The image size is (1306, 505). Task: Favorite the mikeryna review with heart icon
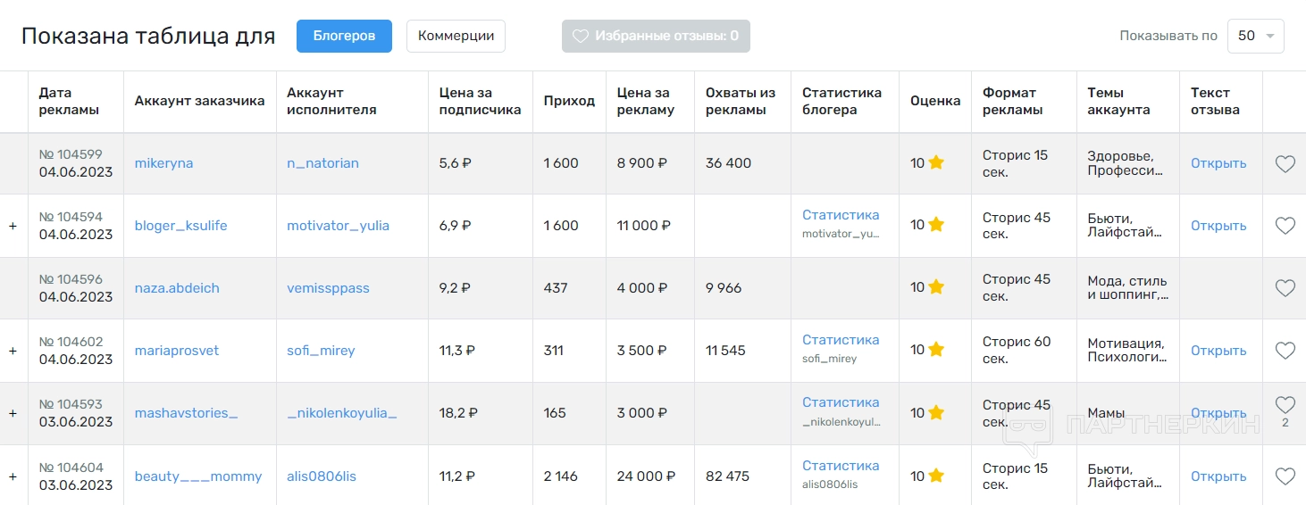(1285, 163)
